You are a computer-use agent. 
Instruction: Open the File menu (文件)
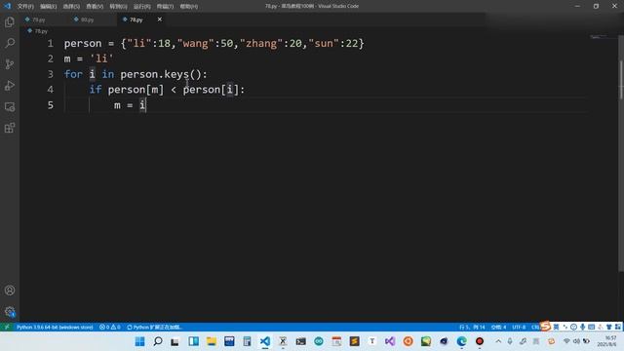25,7
